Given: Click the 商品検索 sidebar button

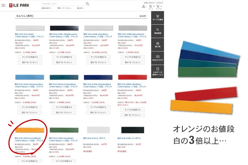Looking at the screenshot, I should pyautogui.click(x=157, y=31).
